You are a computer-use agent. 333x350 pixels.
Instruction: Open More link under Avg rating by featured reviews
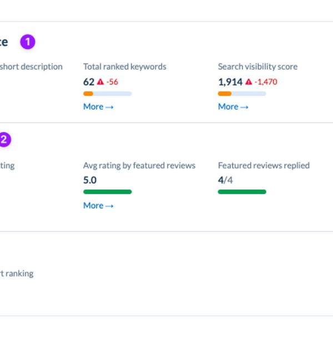98,206
